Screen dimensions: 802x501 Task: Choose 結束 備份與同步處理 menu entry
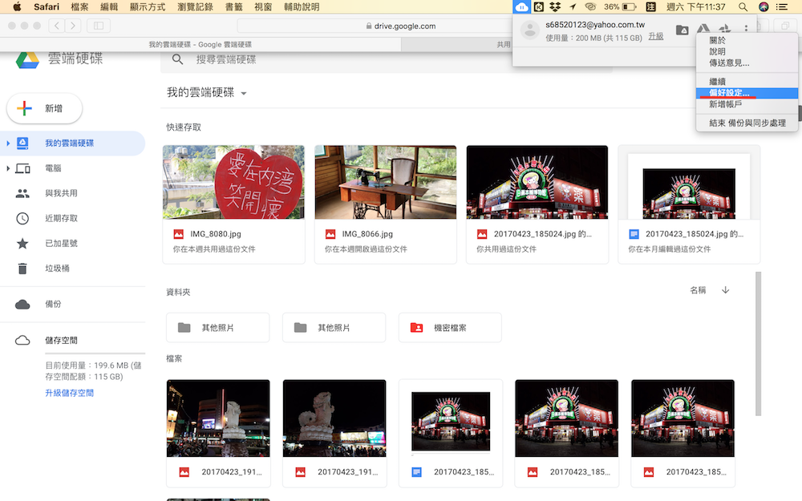tap(747, 123)
